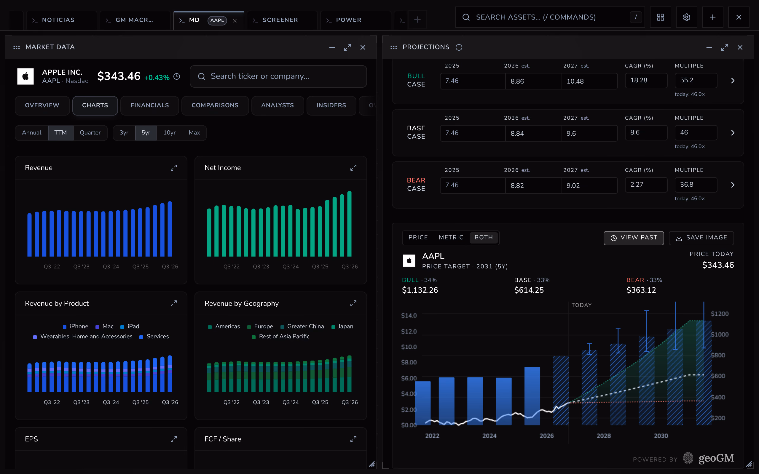
Task: Expand the Revenue chart
Action: tap(174, 168)
